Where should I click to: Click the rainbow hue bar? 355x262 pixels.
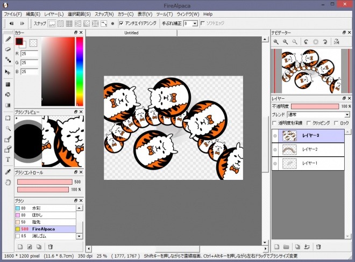(80, 71)
